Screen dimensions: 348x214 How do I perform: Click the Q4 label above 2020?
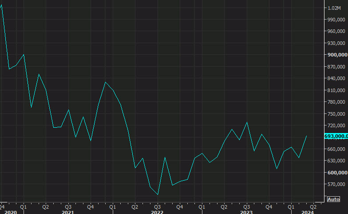tap(2, 207)
